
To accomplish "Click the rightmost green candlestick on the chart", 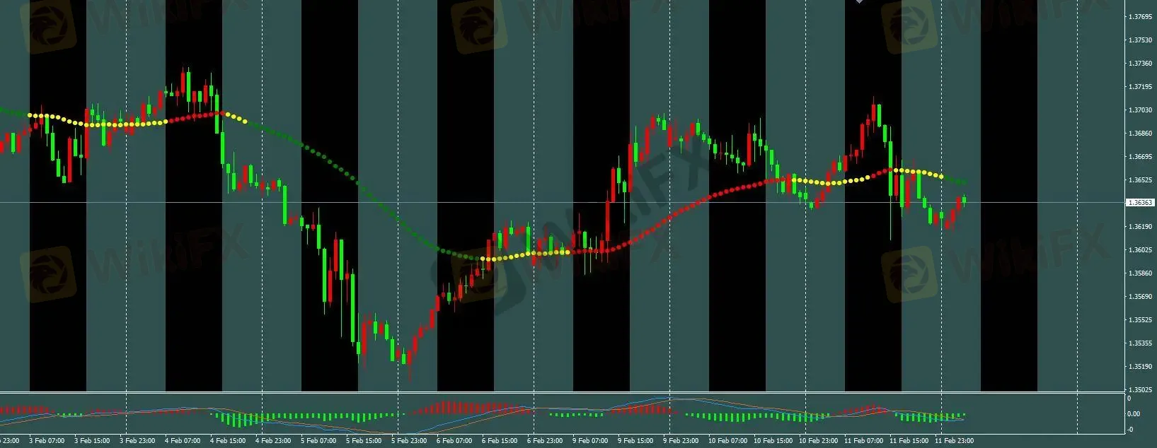I will (964, 201).
